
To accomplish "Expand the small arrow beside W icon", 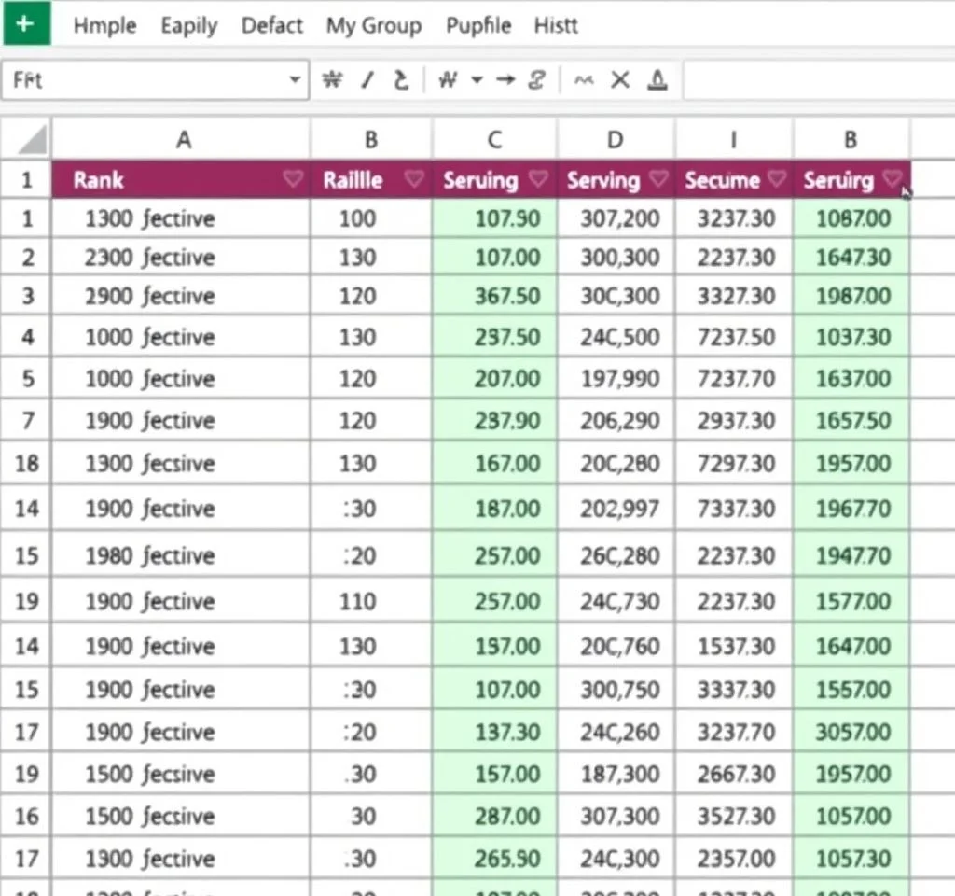I will click(x=477, y=80).
